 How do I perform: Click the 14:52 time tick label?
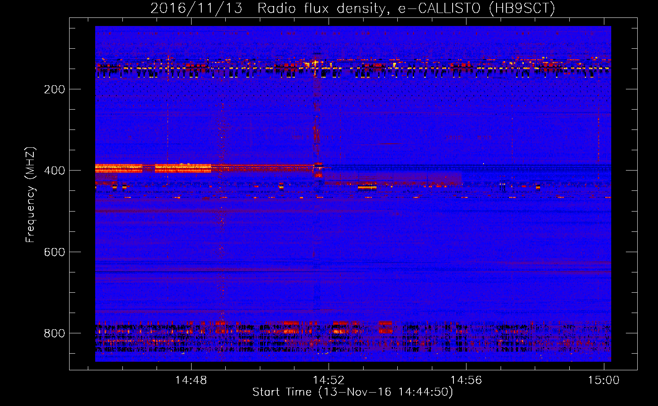(x=329, y=380)
